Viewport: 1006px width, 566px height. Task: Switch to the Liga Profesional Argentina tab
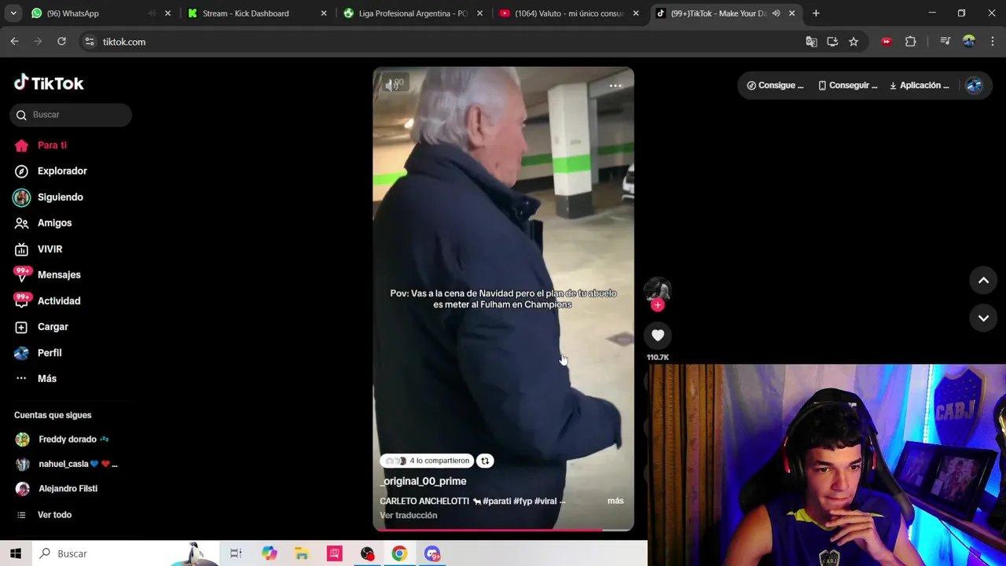pyautogui.click(x=413, y=13)
